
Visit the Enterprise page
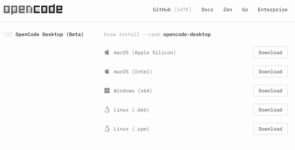click(x=273, y=10)
